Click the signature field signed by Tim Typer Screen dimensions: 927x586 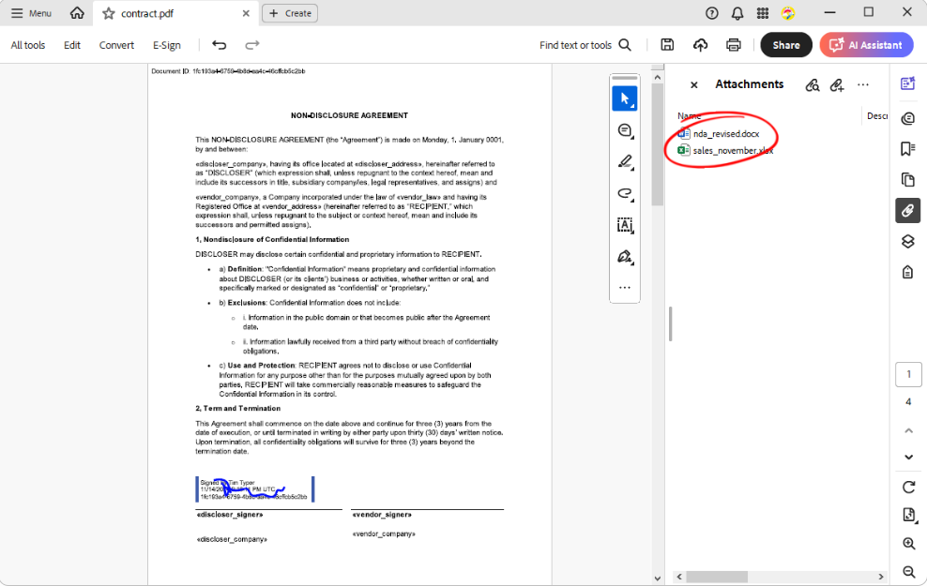[x=255, y=489]
